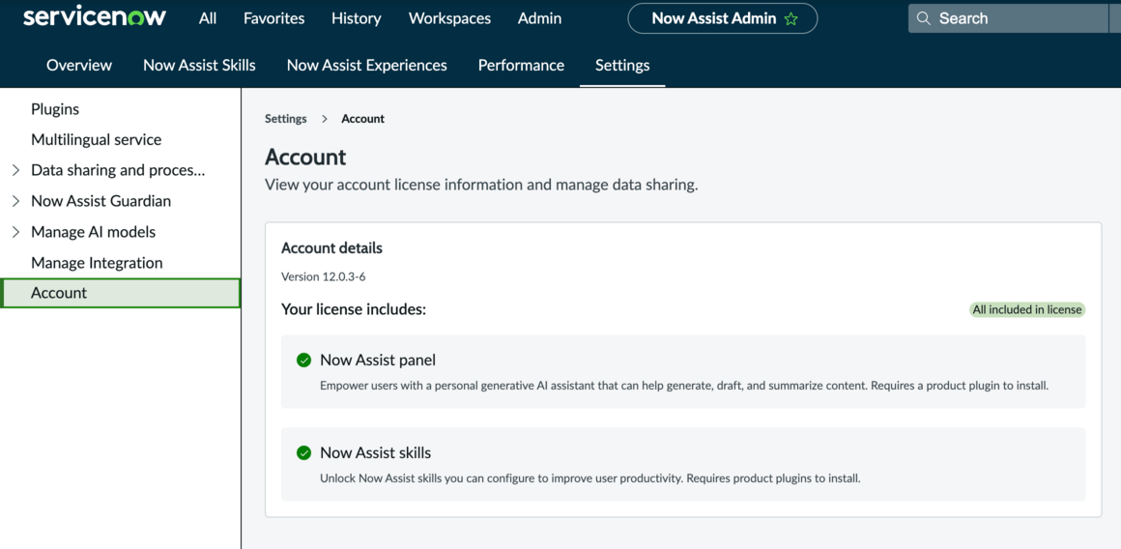Click the 'Unlock Now Assist skills' description
The height and width of the screenshot is (549, 1121).
(590, 478)
